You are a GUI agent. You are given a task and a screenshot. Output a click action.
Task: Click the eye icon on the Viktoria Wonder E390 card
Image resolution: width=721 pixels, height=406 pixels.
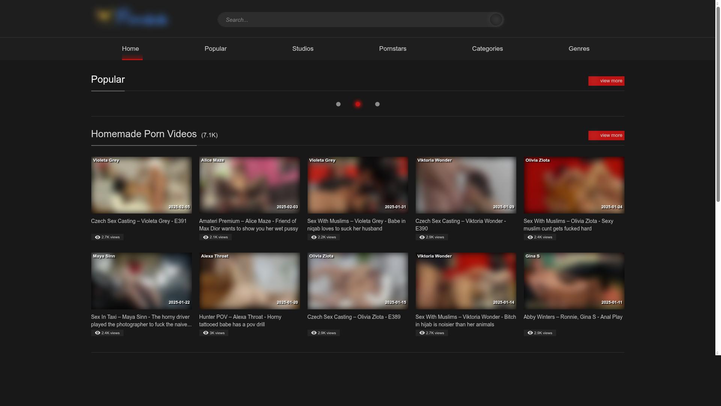click(421, 237)
